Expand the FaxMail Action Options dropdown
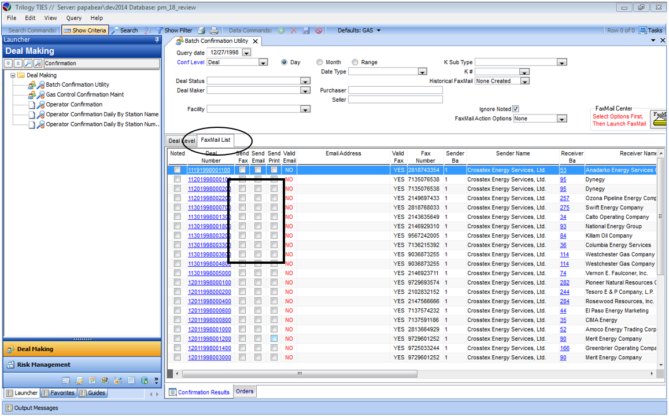Viewport: 669px width, 416px height. pyautogui.click(x=561, y=119)
